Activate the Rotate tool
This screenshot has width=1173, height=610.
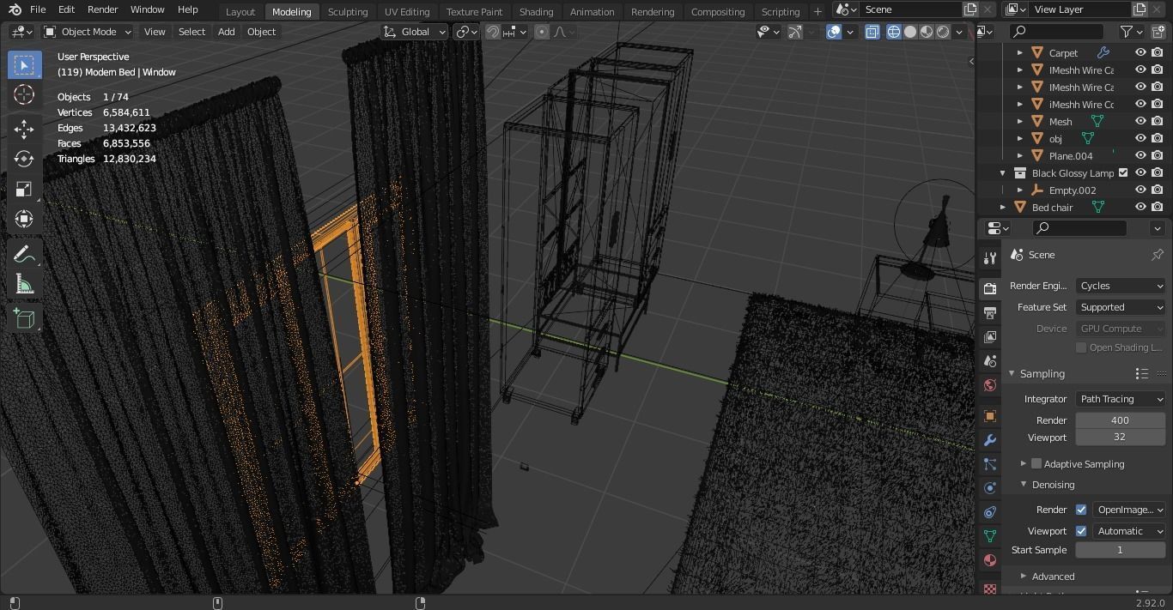(24, 159)
